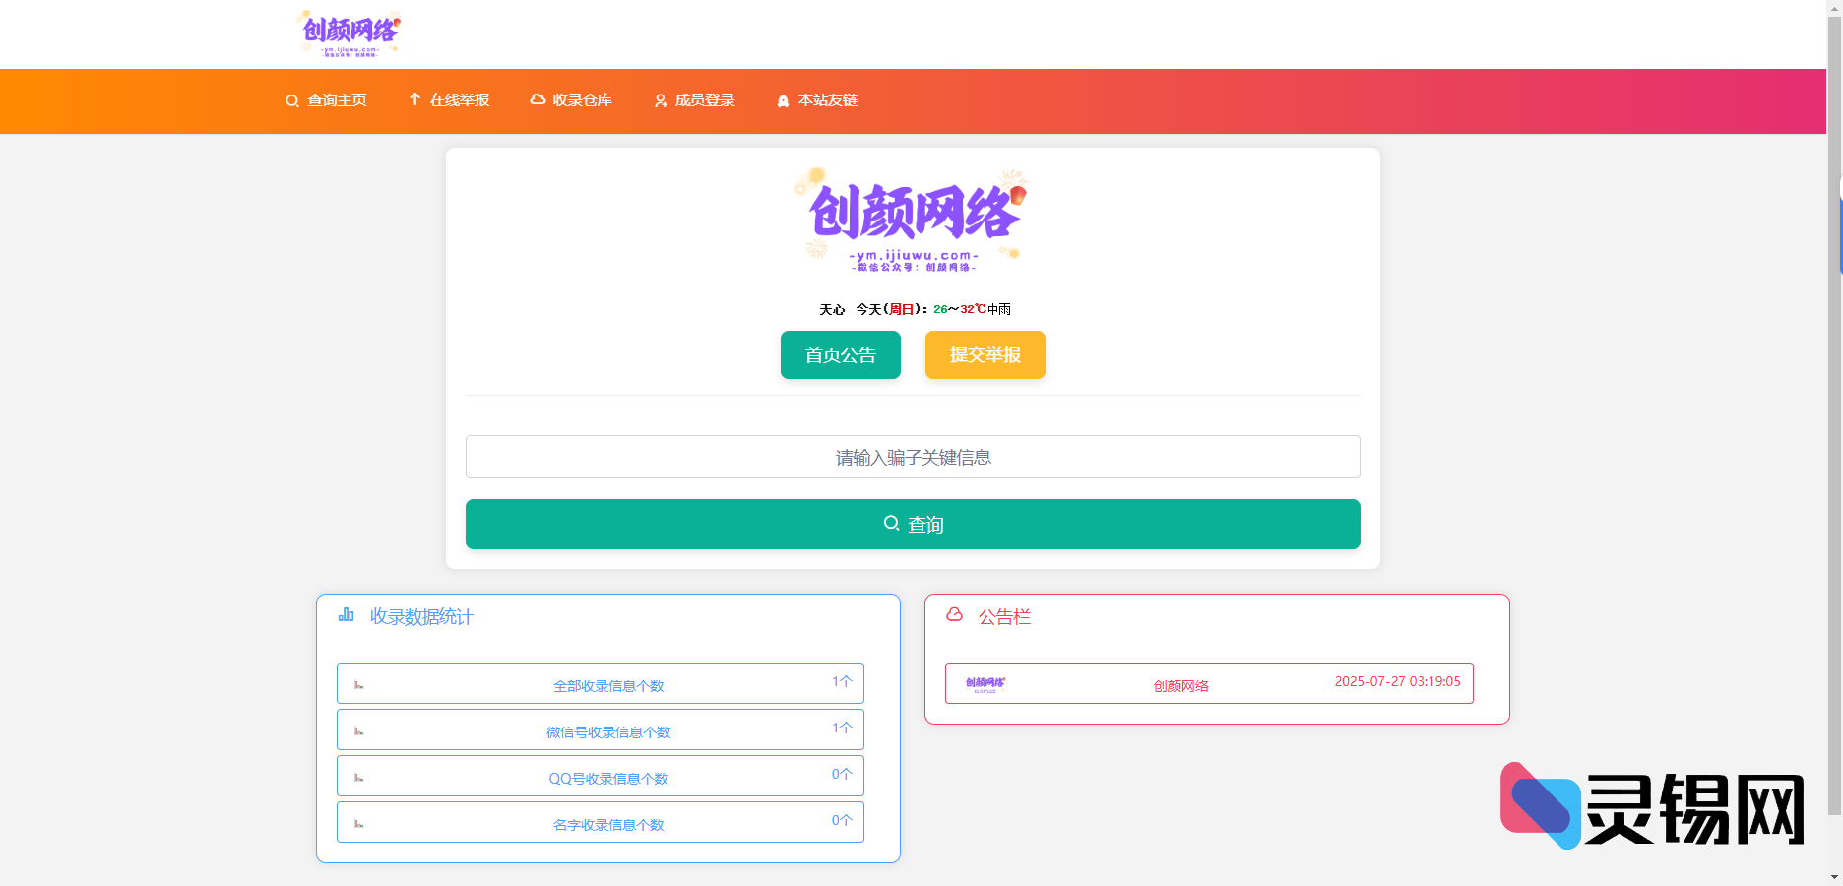This screenshot has width=1843, height=886.
Task: Open the 在线举报 menu item
Action: click(x=459, y=100)
